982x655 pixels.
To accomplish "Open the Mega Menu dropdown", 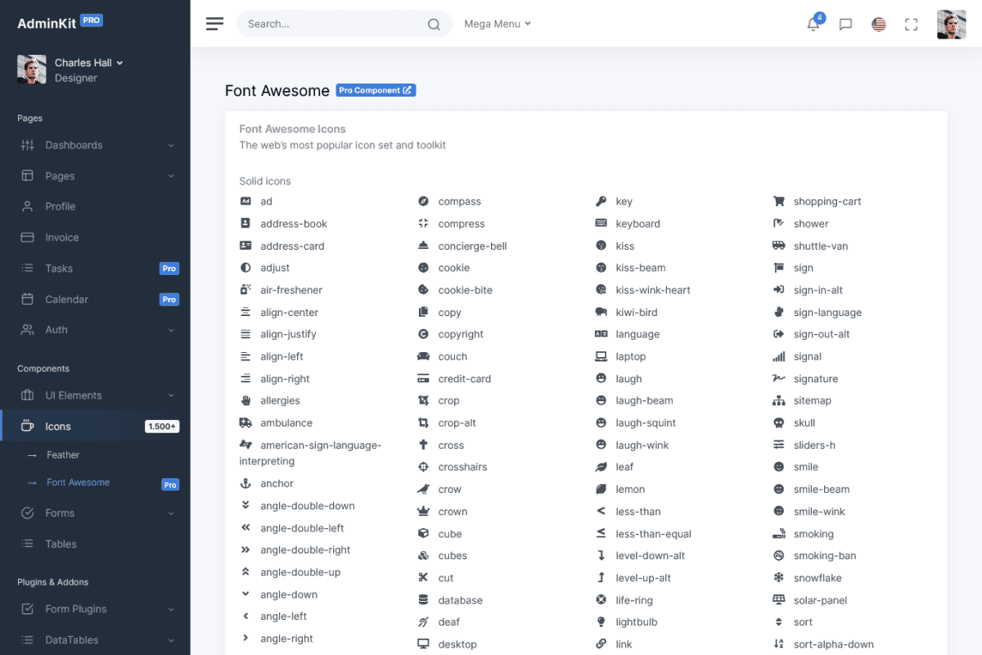I will pos(497,24).
